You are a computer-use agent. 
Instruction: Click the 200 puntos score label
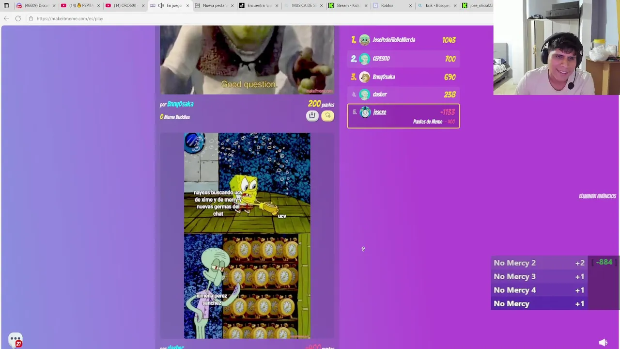321,104
